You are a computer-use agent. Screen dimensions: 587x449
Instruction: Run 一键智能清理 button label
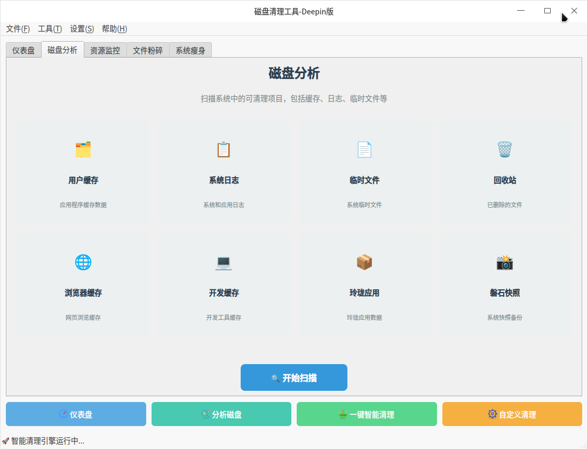point(372,414)
